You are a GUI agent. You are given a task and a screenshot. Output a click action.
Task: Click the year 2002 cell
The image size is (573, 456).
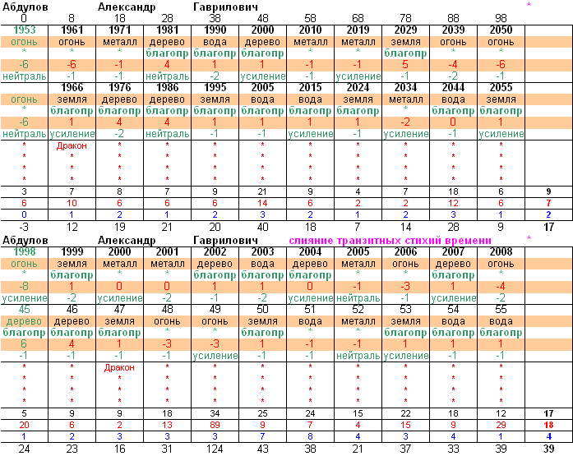(x=215, y=252)
